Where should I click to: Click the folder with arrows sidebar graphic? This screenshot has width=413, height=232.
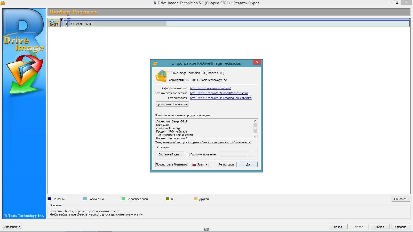pyautogui.click(x=25, y=75)
